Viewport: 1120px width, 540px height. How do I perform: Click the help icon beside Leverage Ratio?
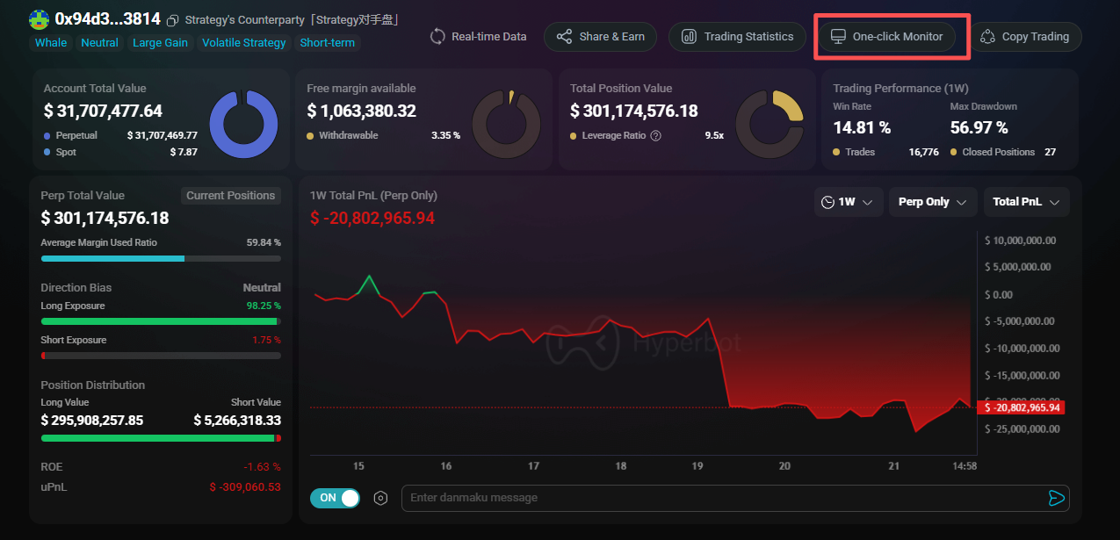point(655,136)
